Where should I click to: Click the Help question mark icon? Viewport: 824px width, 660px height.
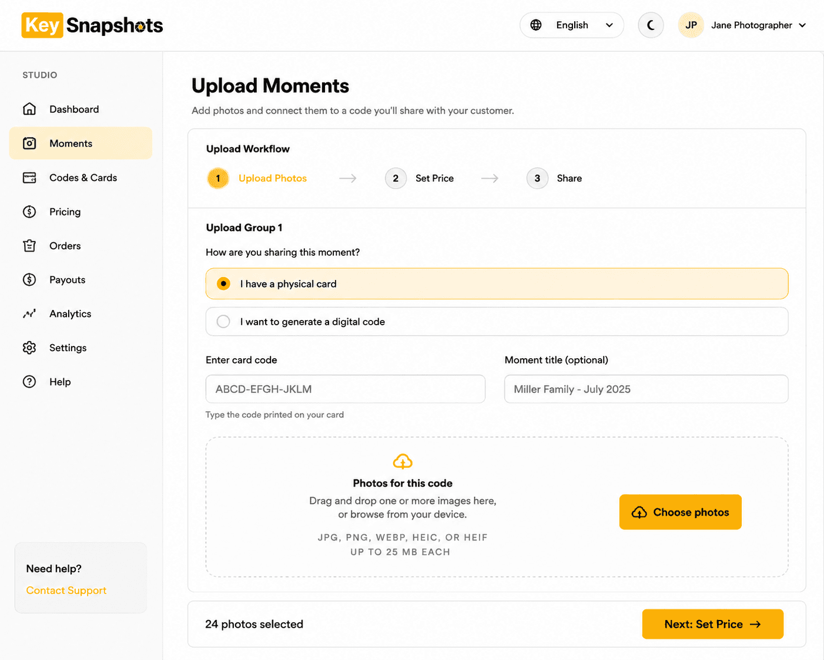(29, 382)
